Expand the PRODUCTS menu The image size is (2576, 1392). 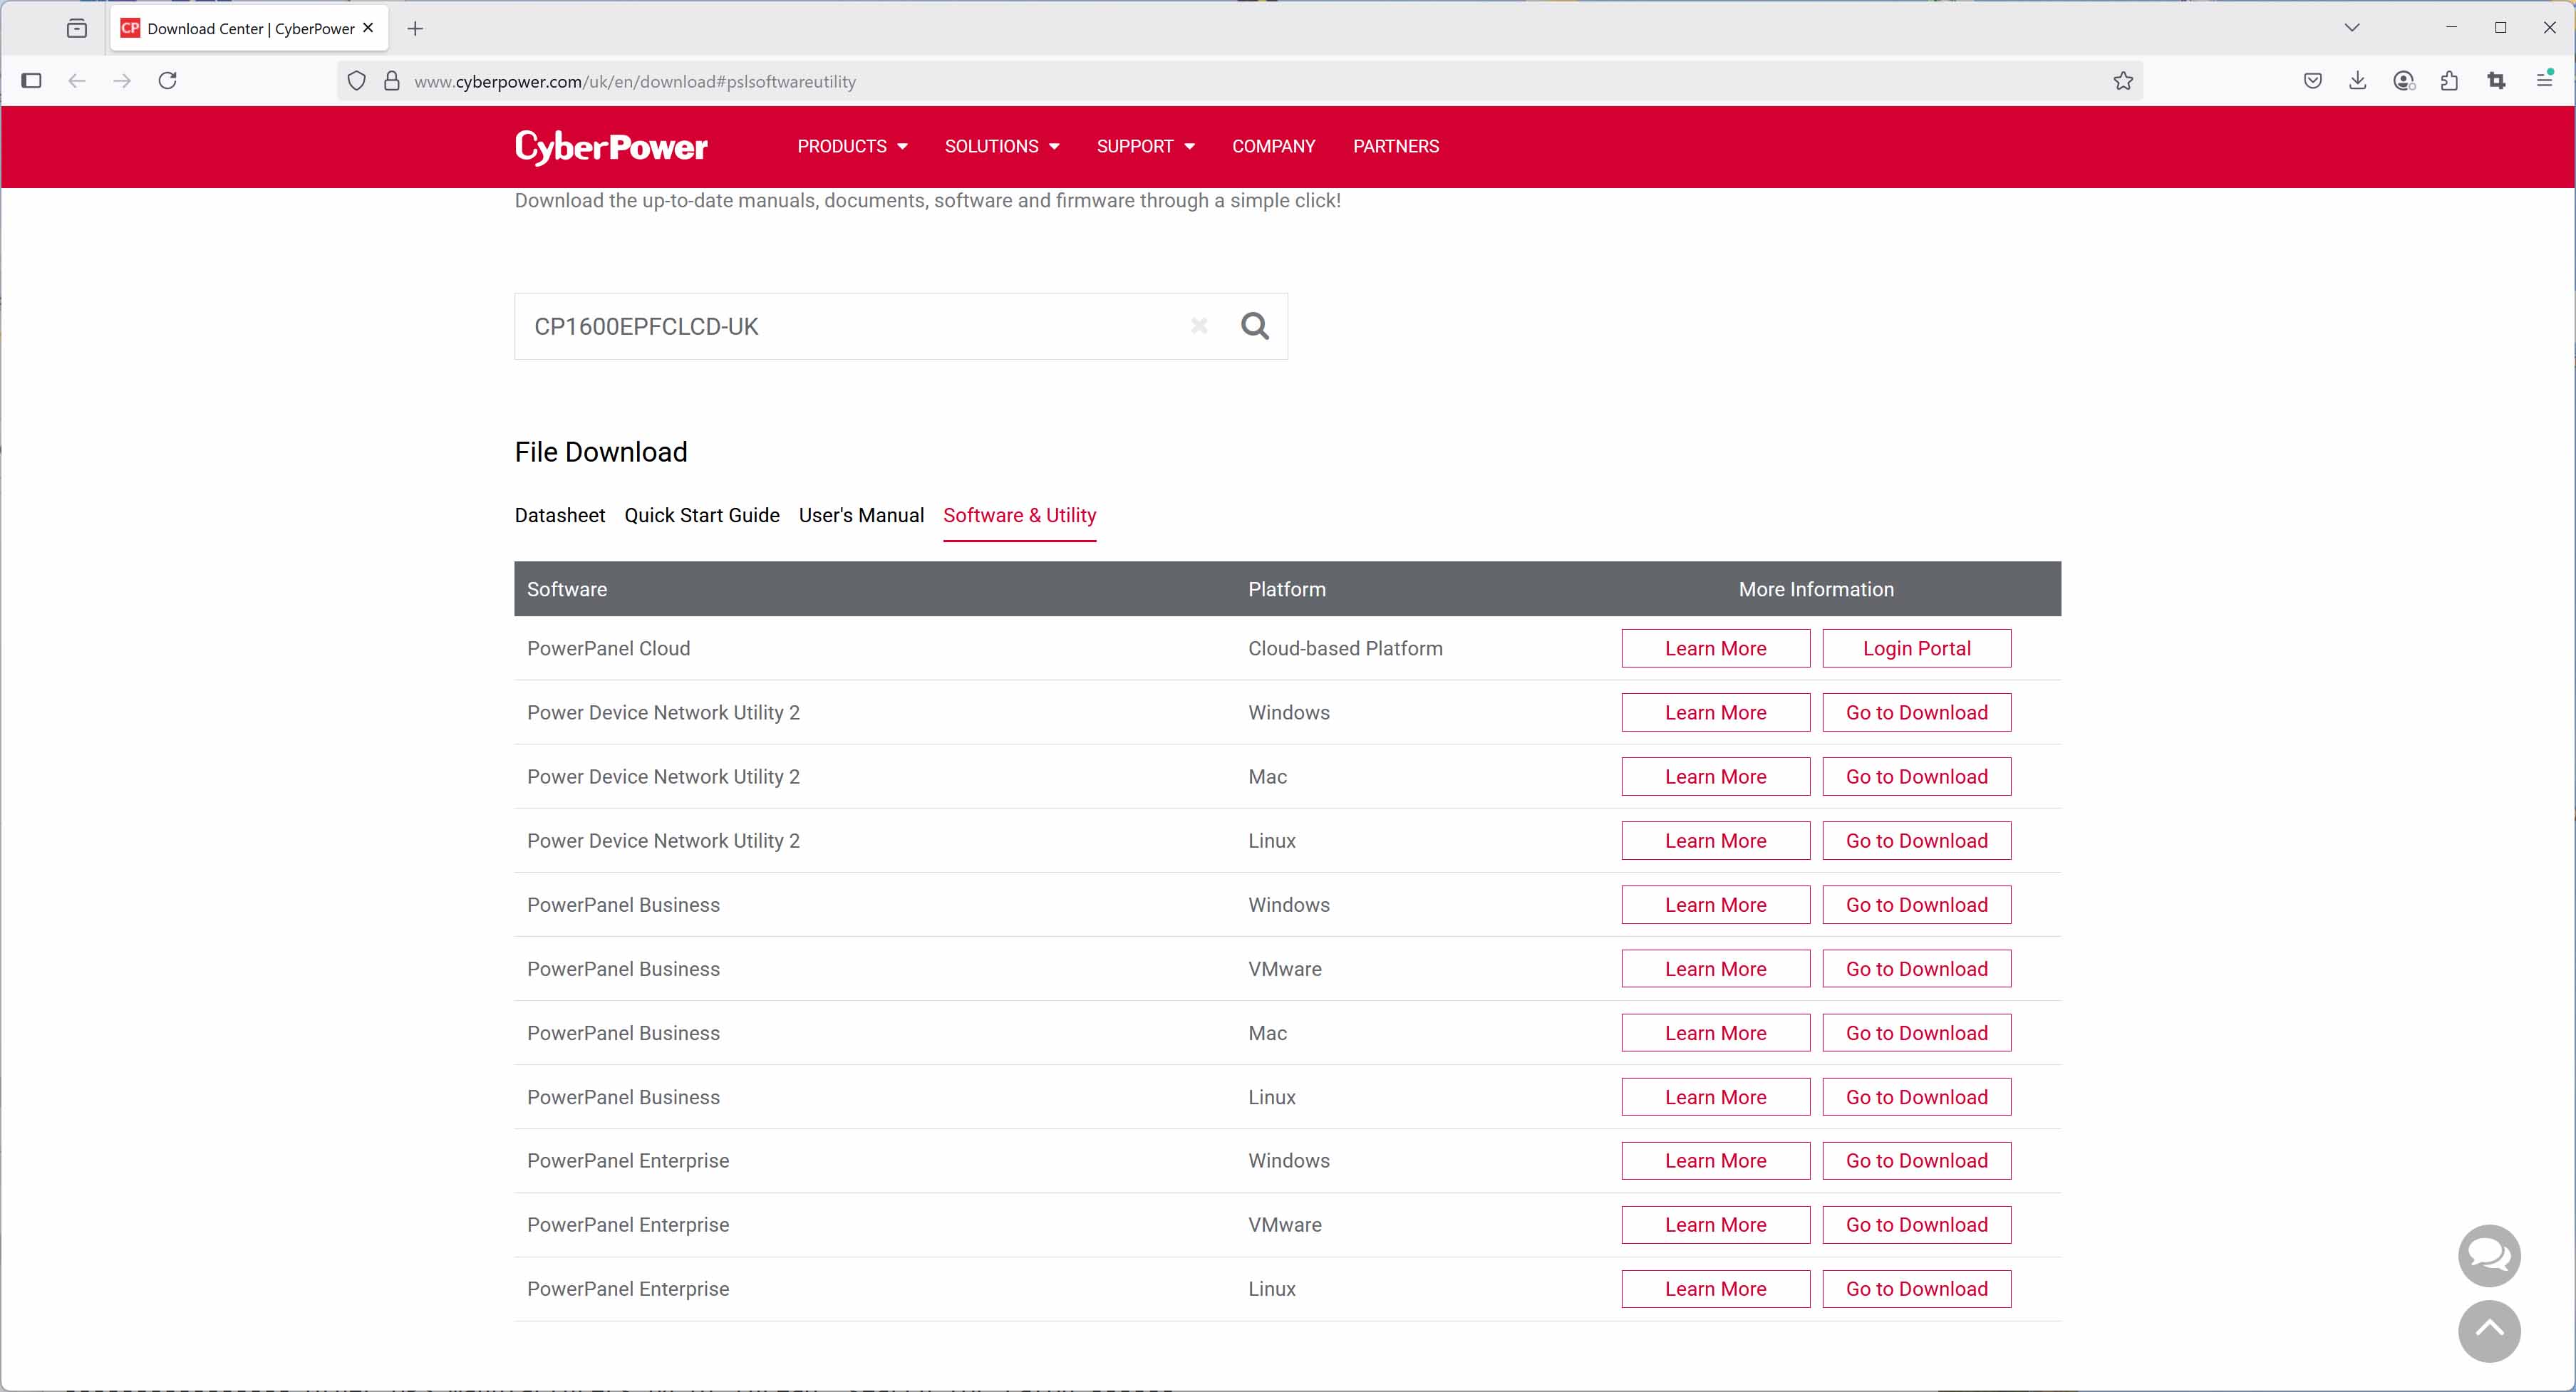coord(852,146)
